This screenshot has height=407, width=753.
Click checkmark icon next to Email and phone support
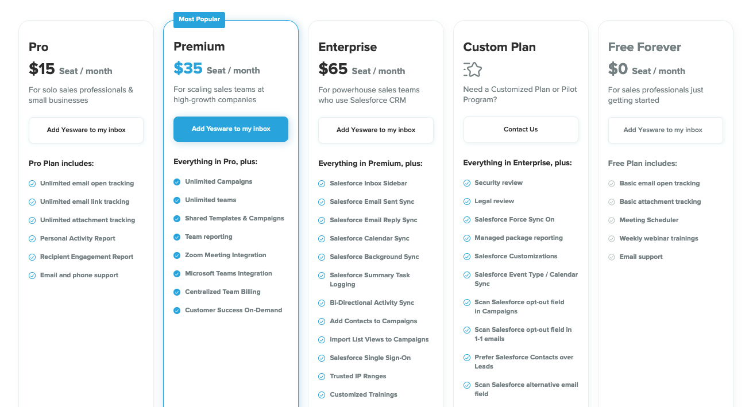32,276
